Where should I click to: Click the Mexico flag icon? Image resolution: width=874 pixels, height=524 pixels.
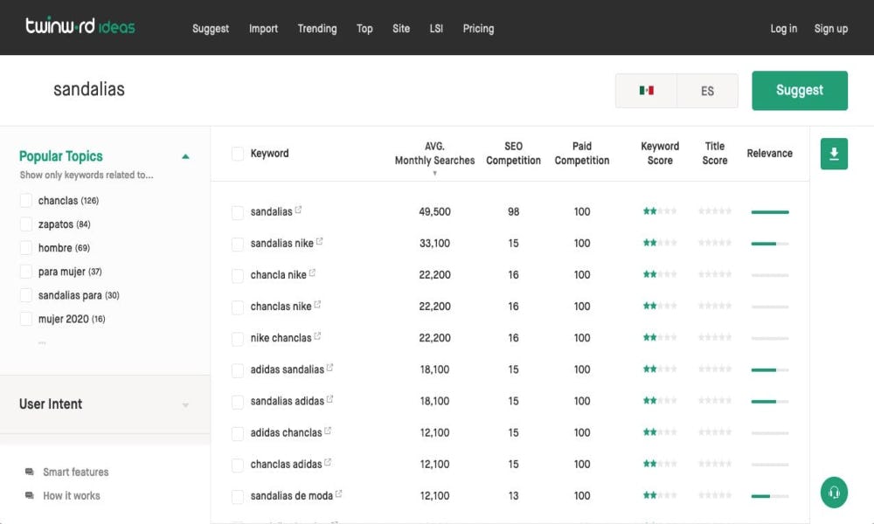[645, 90]
